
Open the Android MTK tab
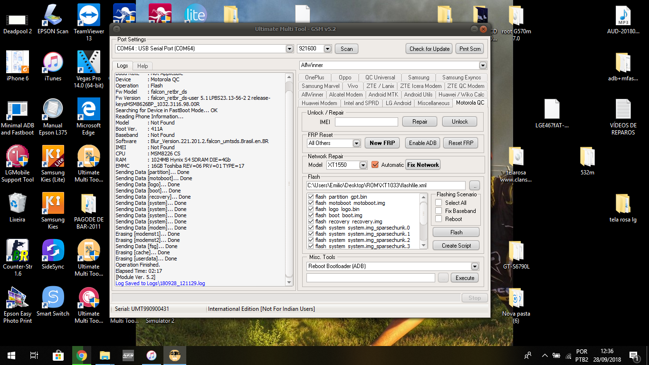tap(383, 95)
